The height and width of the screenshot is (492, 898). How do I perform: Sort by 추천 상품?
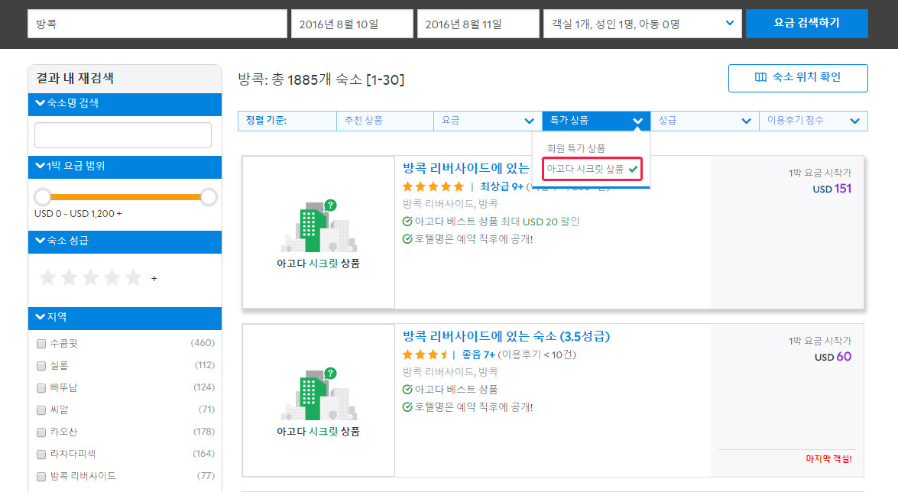click(x=385, y=121)
